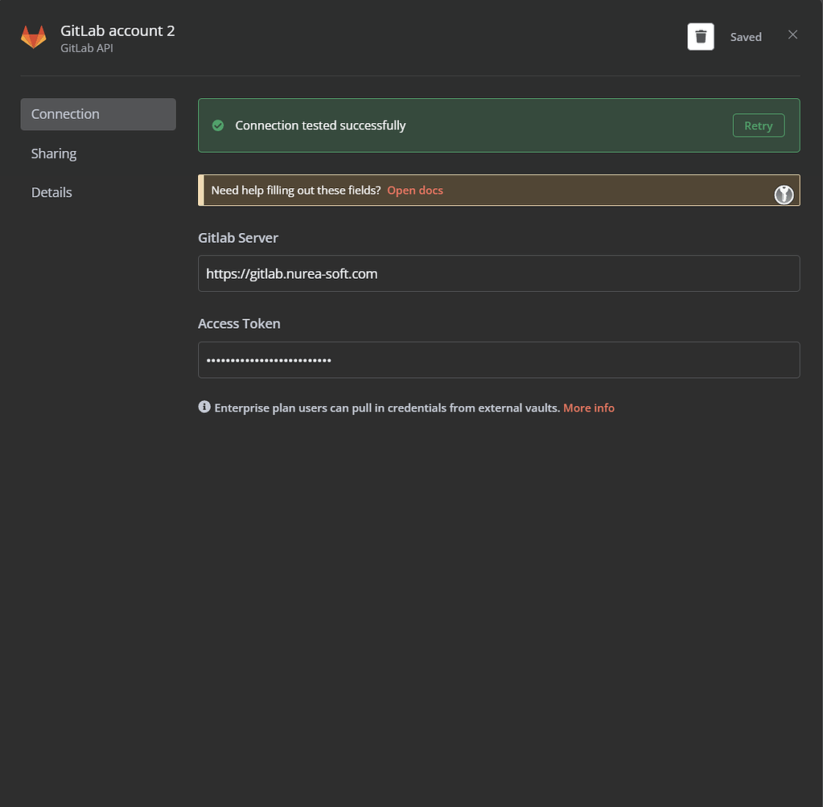Rename credential by clicking GitLab account 2 title

click(117, 31)
